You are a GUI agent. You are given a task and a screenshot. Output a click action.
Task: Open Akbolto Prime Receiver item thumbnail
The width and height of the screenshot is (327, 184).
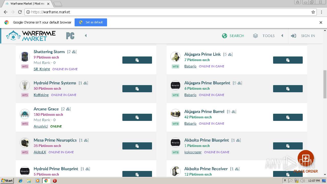click(176, 171)
